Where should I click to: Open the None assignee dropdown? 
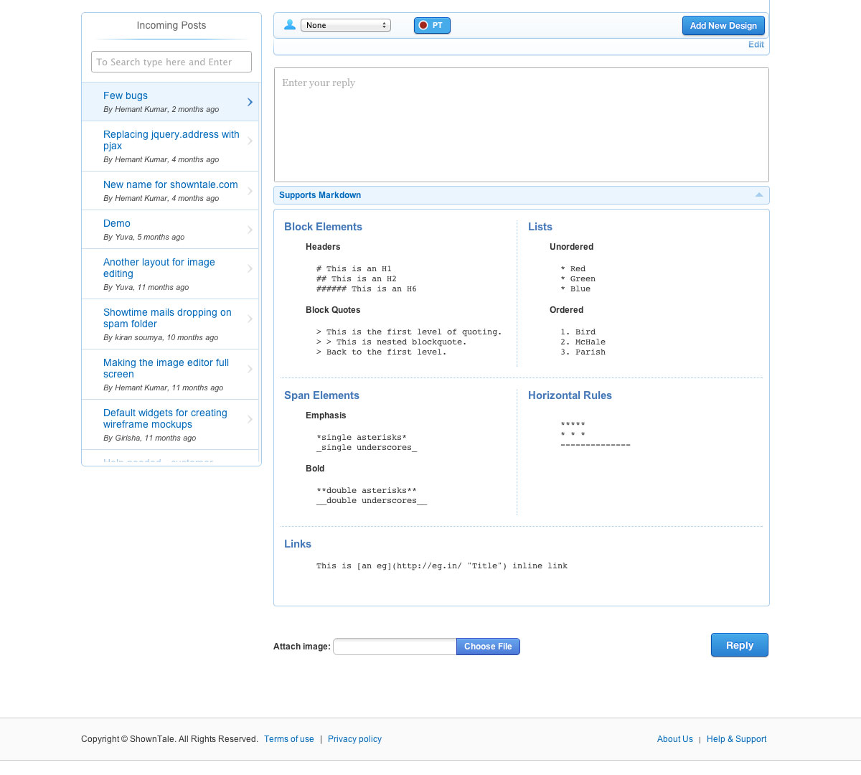[345, 26]
